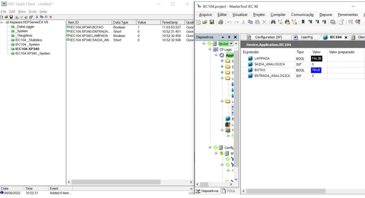Switch to the POUs bottom tab
The width and height of the screenshot is (365, 198).
tap(229, 191)
